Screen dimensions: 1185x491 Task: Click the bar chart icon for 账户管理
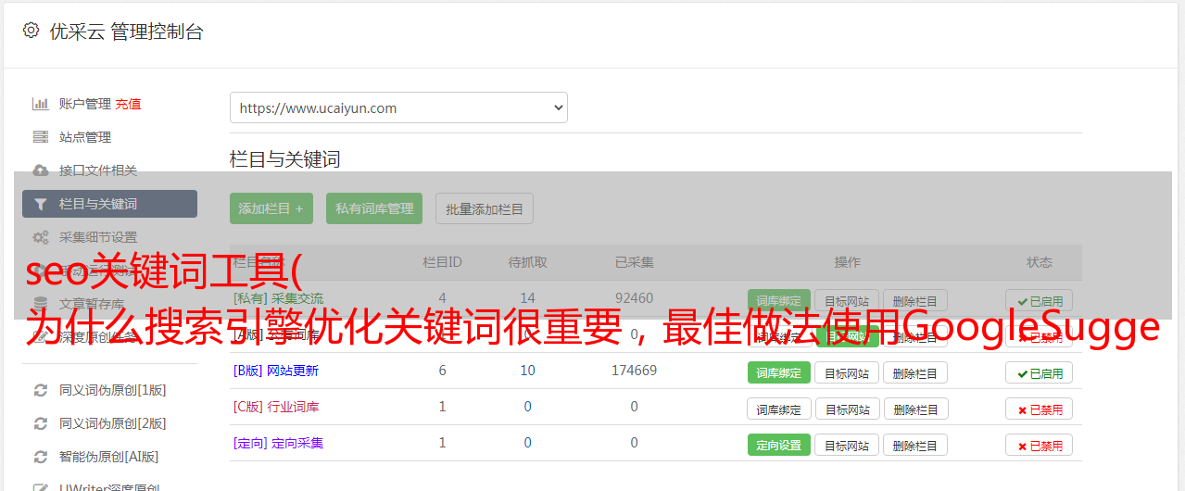(x=40, y=104)
